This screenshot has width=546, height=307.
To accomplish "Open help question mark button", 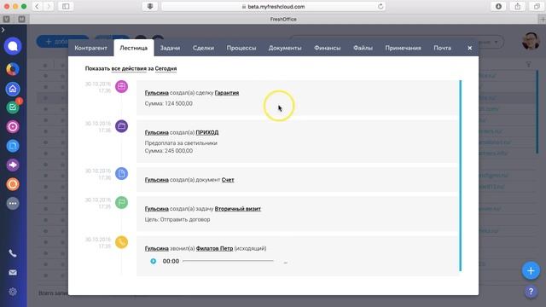I will coord(531,292).
